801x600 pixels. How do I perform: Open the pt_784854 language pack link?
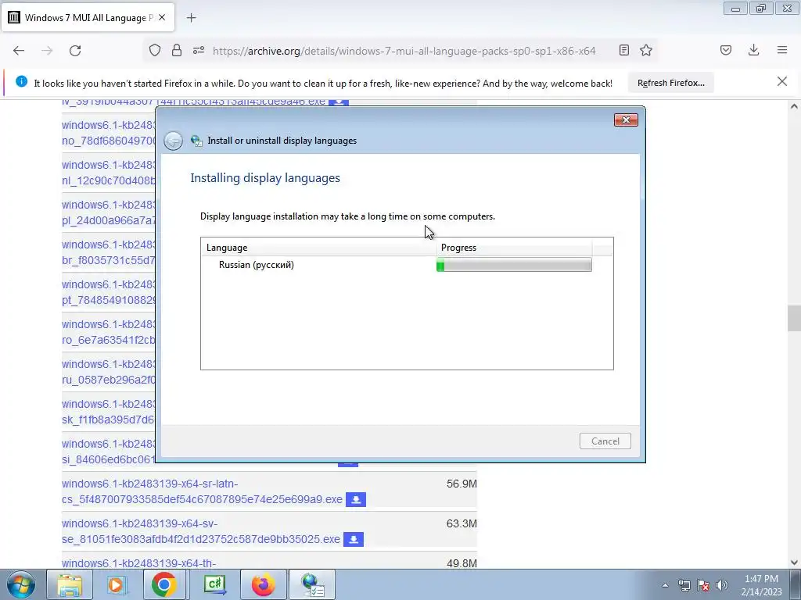108,292
